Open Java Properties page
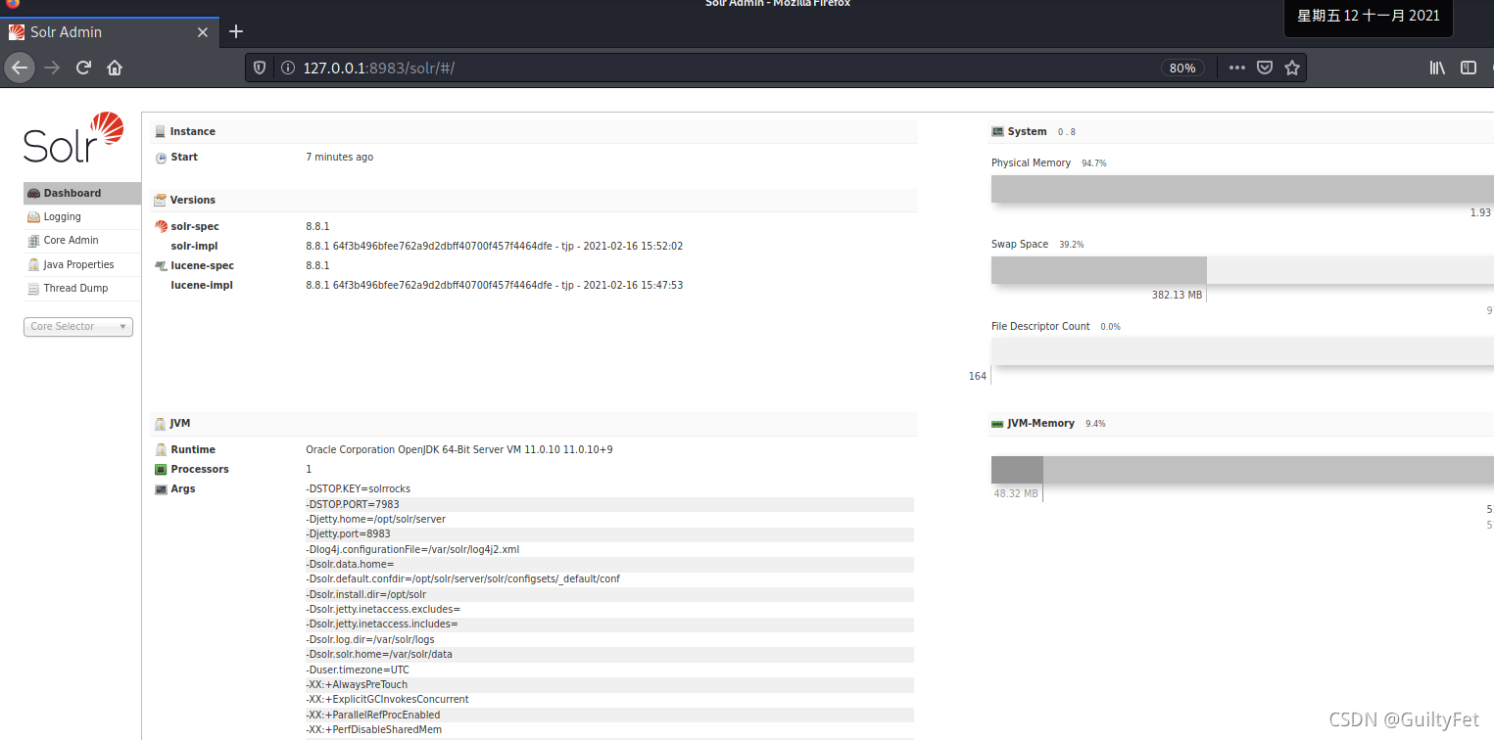 pyautogui.click(x=78, y=264)
